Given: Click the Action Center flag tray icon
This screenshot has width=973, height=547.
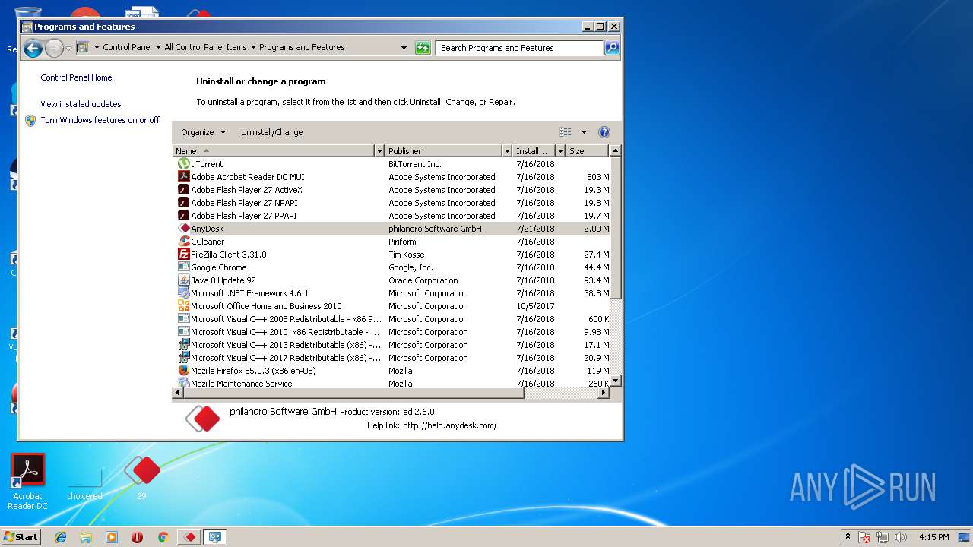Looking at the screenshot, I should coord(864,537).
